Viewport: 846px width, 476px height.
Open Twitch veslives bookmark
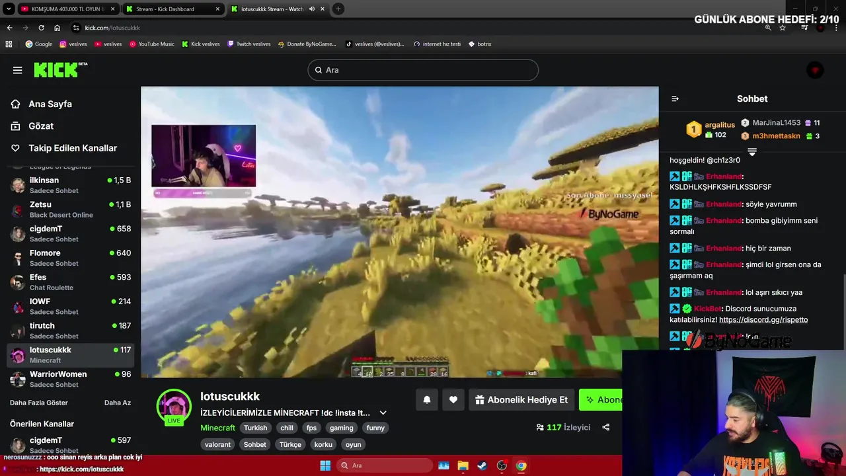coord(249,44)
